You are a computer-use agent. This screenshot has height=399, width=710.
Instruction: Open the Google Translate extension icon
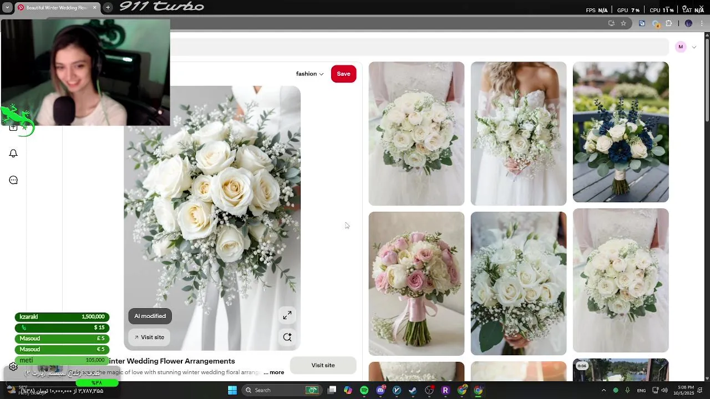coord(642,23)
